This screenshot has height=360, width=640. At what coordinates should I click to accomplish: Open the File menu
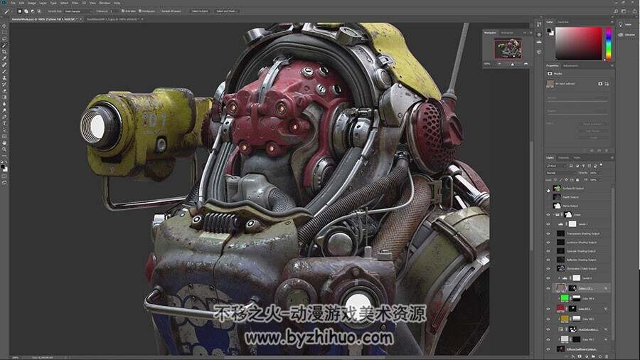pyautogui.click(x=13, y=3)
